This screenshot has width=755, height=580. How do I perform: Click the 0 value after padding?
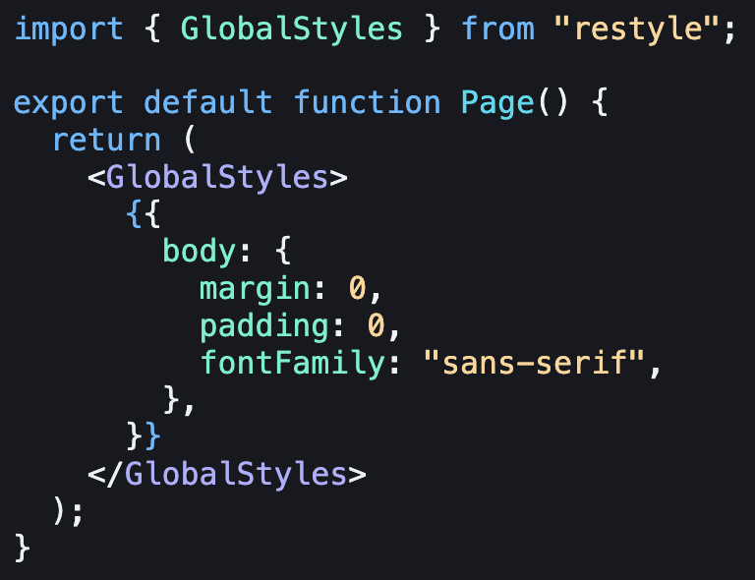[377, 324]
